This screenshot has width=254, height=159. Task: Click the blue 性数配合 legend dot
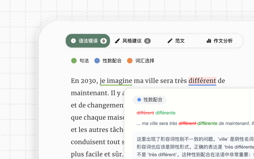click(97, 61)
